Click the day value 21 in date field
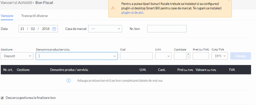 coord(22,29)
